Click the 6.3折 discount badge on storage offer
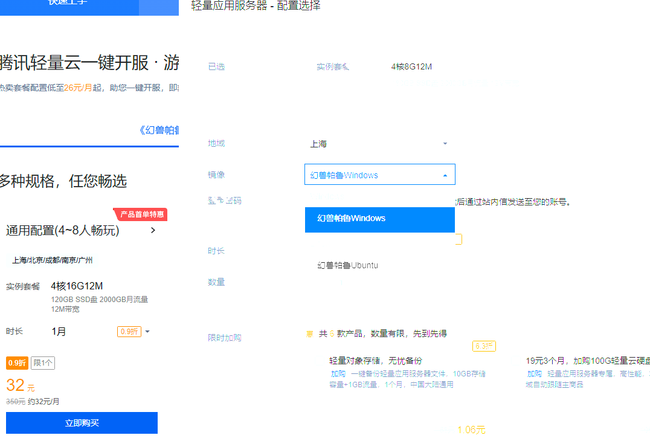This screenshot has height=441, width=650. [x=484, y=346]
